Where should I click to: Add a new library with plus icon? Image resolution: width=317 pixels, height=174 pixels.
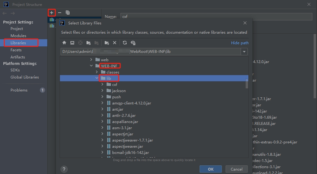point(52,13)
